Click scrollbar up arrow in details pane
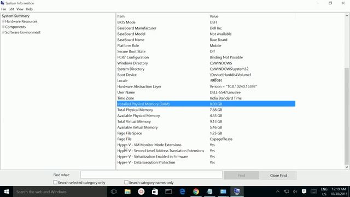This screenshot has height=197, width=350. pos(346,16)
